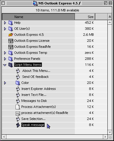Sort by the Size column header
This screenshot has height=141, width=114.
(85, 17)
